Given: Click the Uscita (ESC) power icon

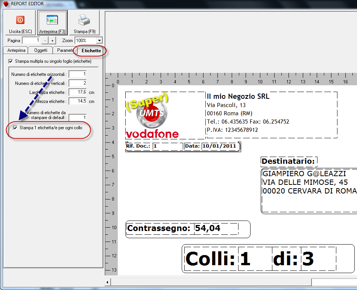Looking at the screenshot, I should coord(20,20).
